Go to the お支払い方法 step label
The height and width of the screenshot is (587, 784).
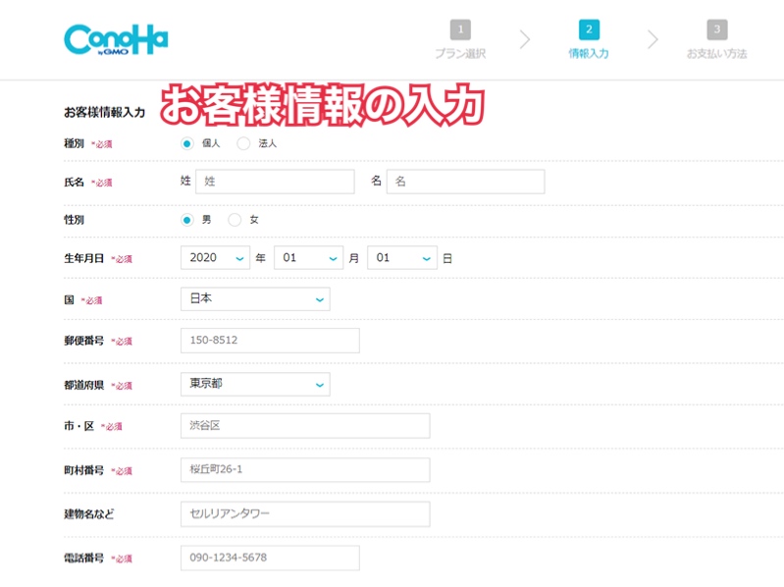point(717,54)
